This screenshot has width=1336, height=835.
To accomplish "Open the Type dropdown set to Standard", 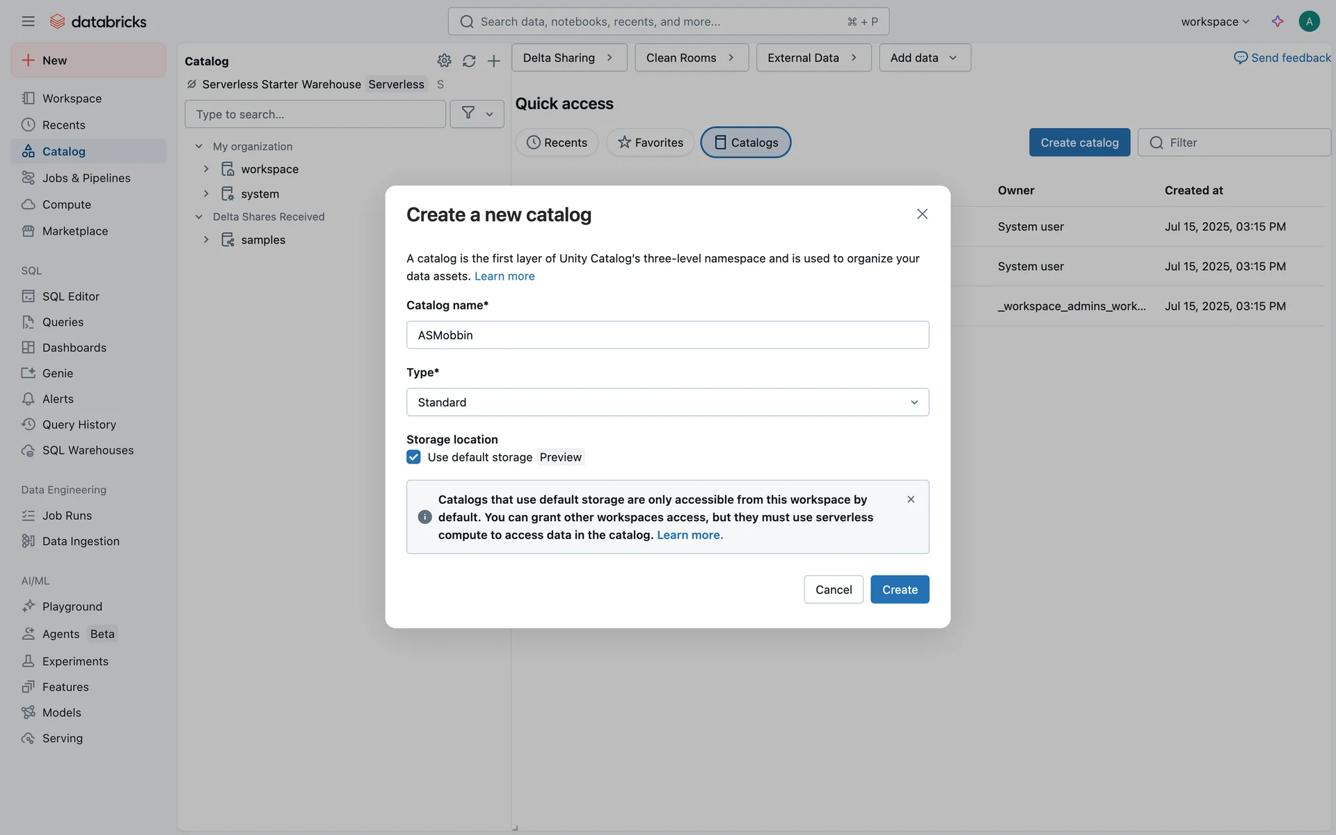I will point(667,402).
